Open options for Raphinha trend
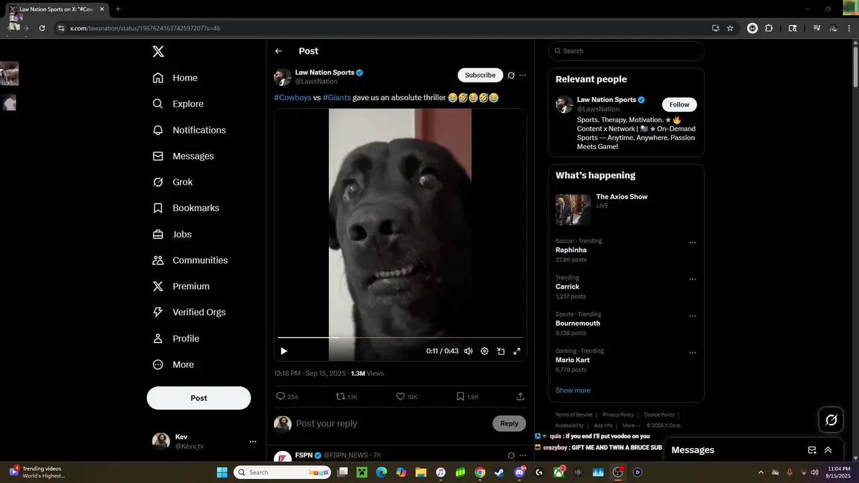This screenshot has width=859, height=483. pyautogui.click(x=693, y=243)
